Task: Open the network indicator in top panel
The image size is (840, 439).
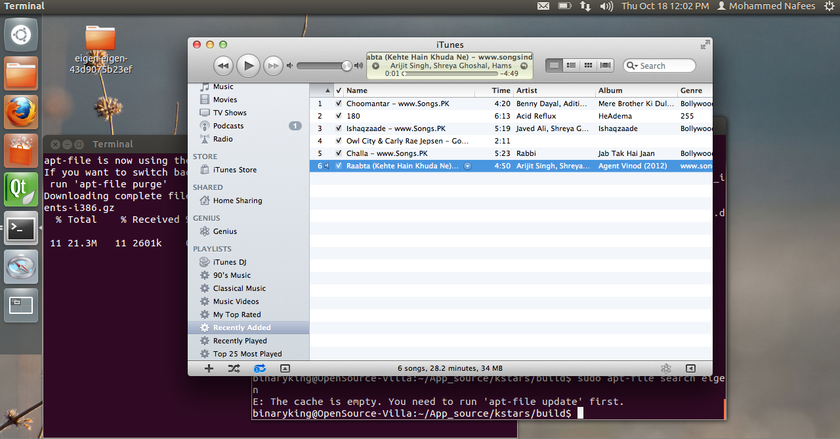Action: 585,6
